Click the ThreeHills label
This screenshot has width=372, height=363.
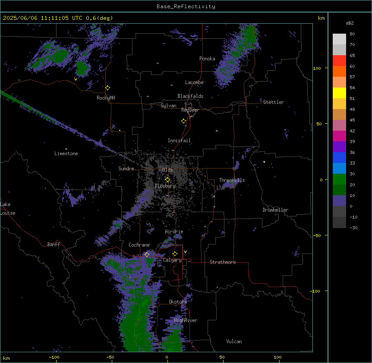tap(232, 180)
